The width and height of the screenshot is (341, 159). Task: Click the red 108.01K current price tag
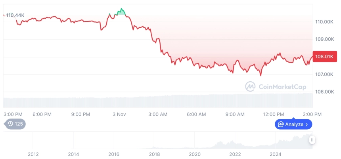(325, 57)
